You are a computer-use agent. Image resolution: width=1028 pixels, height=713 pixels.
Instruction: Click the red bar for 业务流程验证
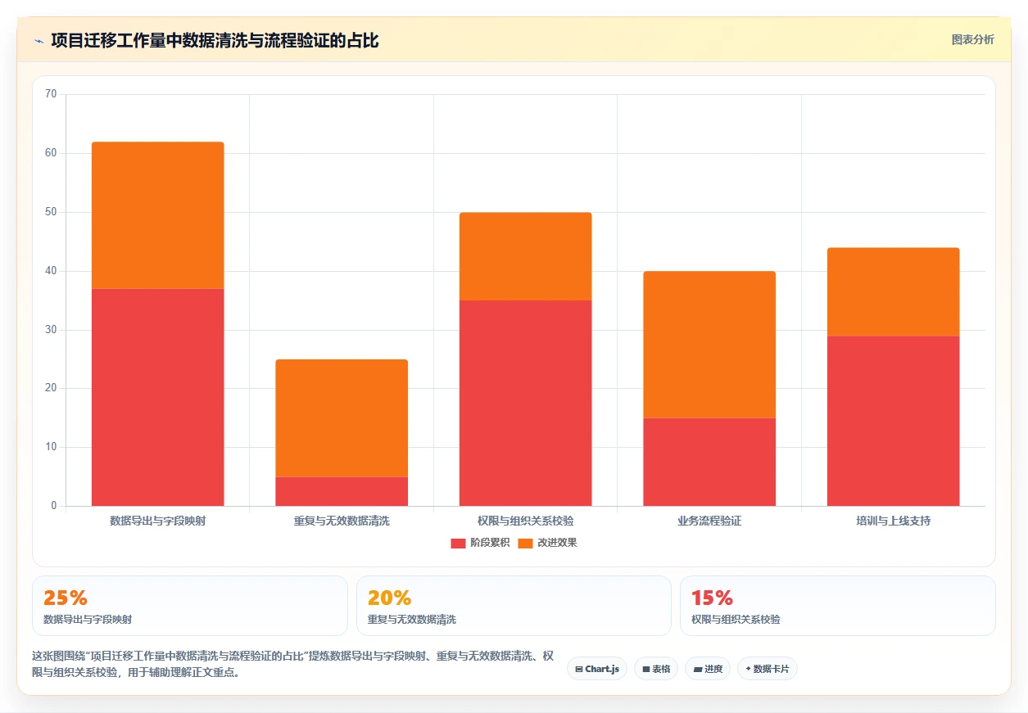point(709,462)
